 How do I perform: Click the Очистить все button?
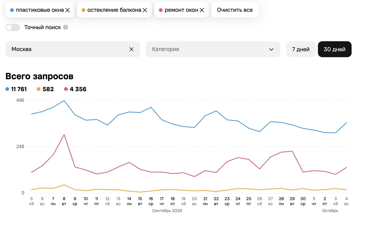coord(235,10)
